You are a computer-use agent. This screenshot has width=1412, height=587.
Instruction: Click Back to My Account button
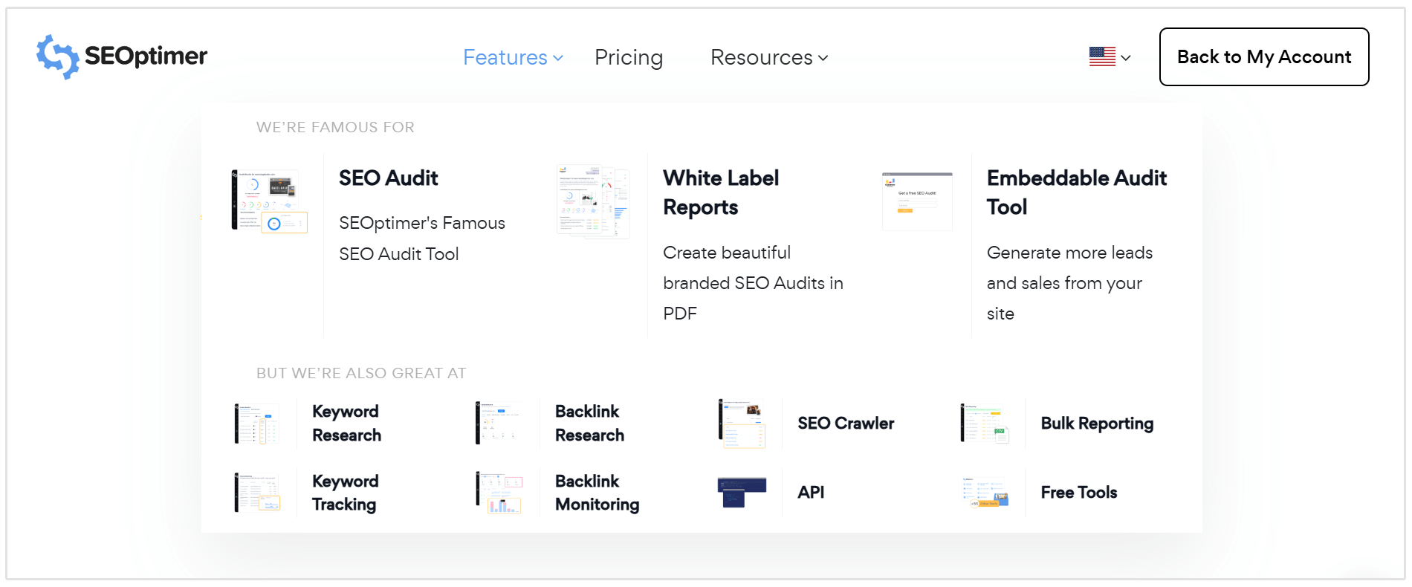click(x=1263, y=57)
